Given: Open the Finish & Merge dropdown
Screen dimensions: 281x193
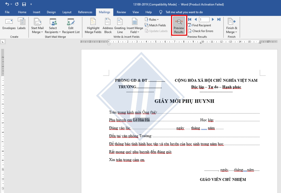Looking at the screenshot, I should (x=231, y=26).
